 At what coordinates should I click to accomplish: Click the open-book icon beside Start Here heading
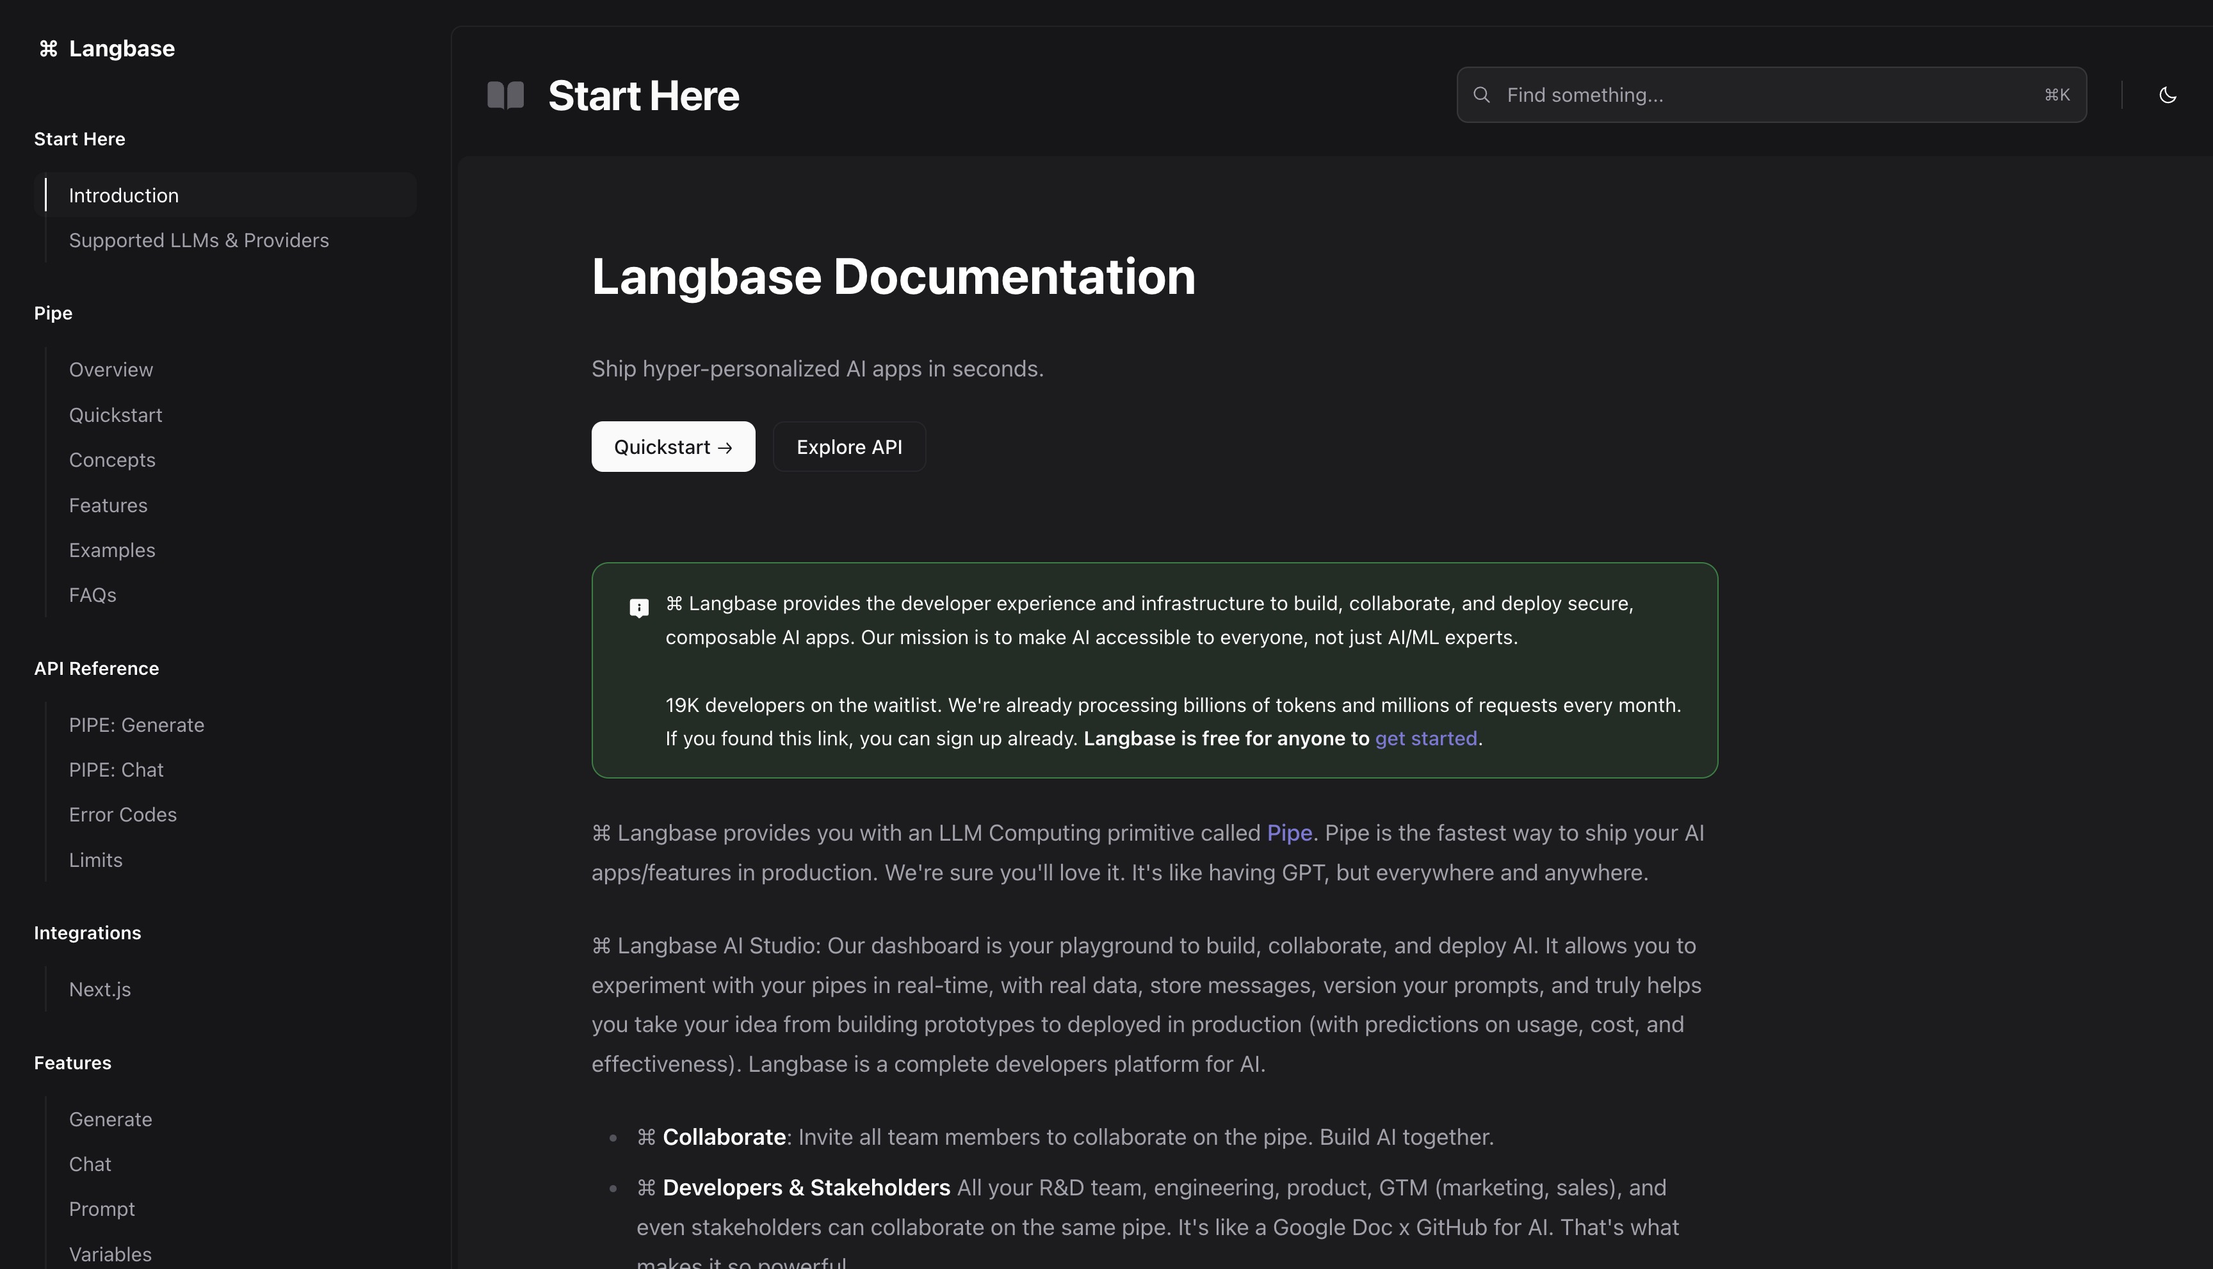(505, 95)
